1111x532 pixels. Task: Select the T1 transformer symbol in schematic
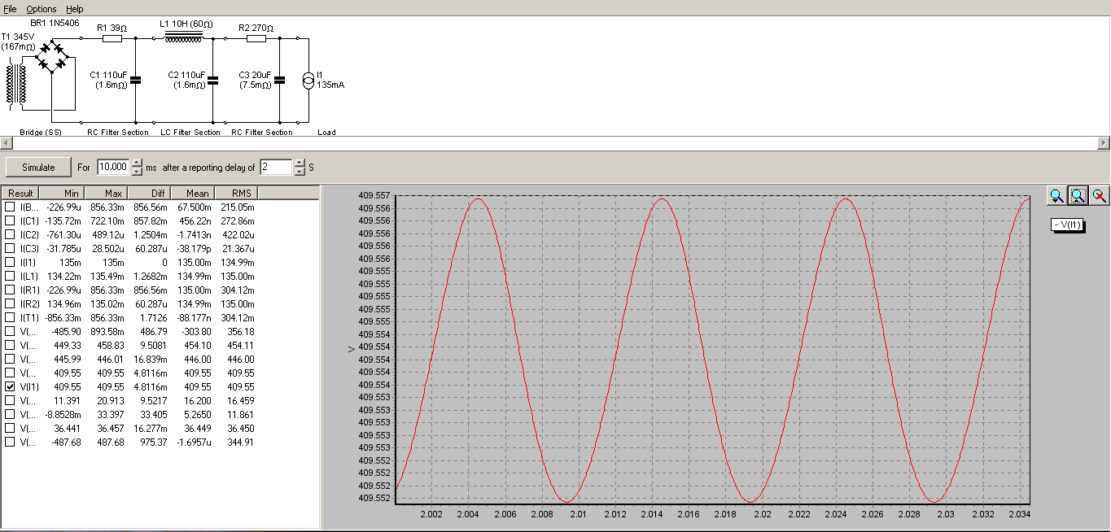coord(17,84)
